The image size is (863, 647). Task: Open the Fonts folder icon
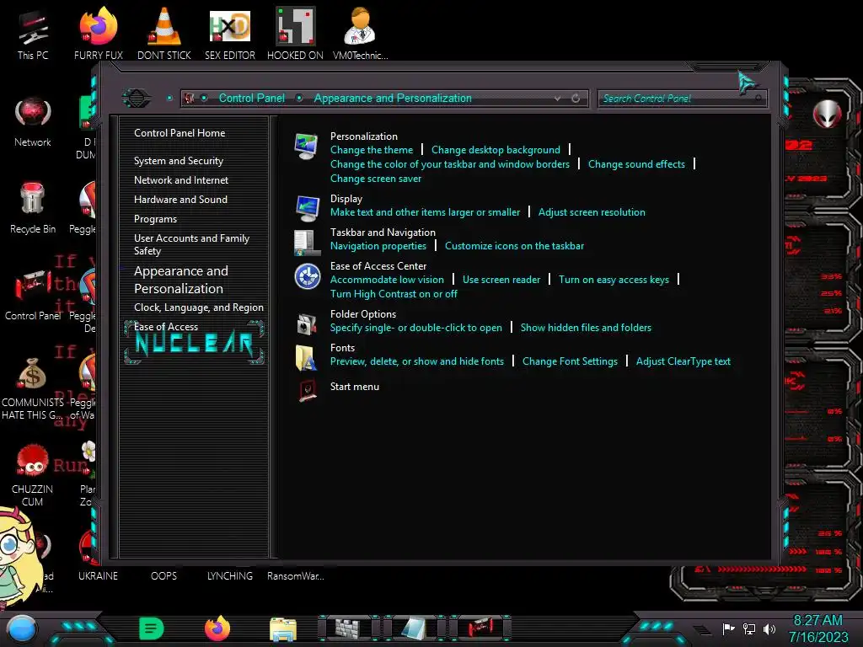click(x=306, y=357)
